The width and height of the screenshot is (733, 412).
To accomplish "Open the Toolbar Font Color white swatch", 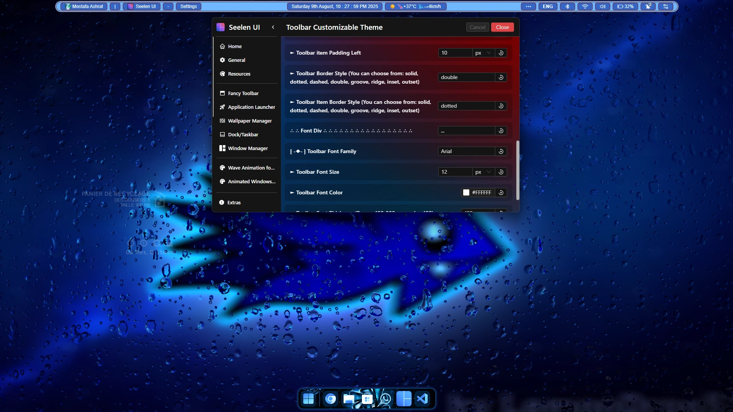I will [466, 192].
